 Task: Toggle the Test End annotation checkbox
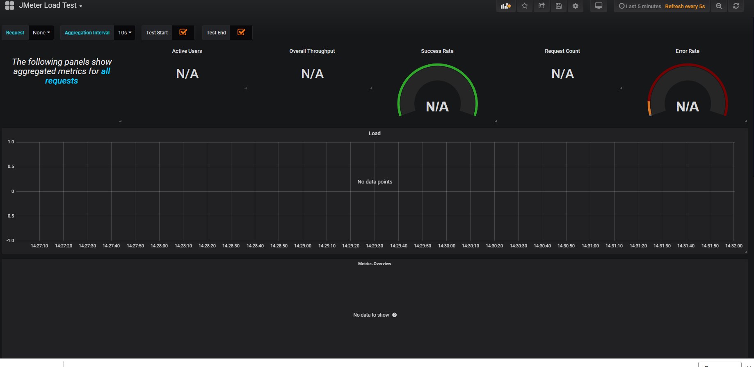241,32
